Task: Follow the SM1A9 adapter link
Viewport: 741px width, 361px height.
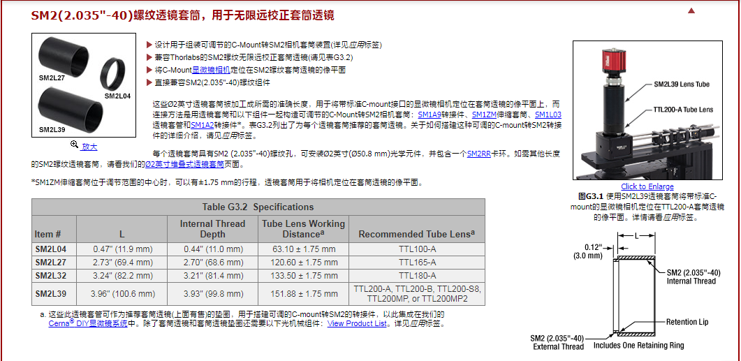Action: click(x=430, y=114)
